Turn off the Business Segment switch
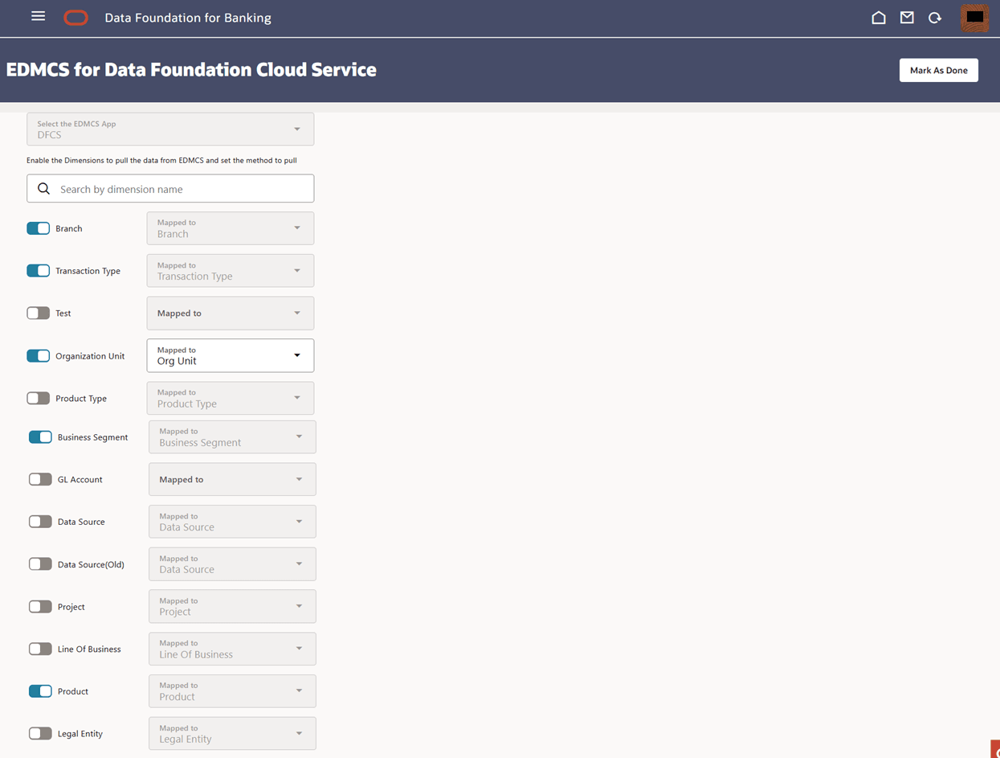 point(40,437)
